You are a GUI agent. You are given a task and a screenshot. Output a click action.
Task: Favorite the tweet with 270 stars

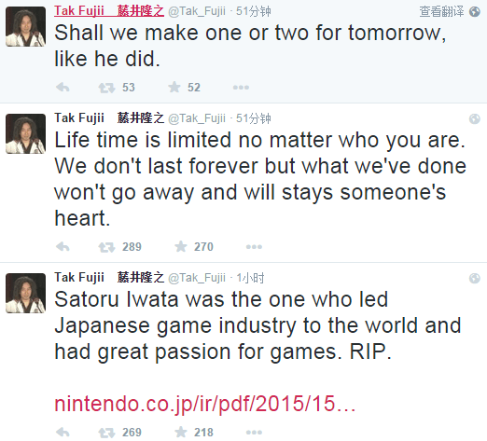point(181,246)
